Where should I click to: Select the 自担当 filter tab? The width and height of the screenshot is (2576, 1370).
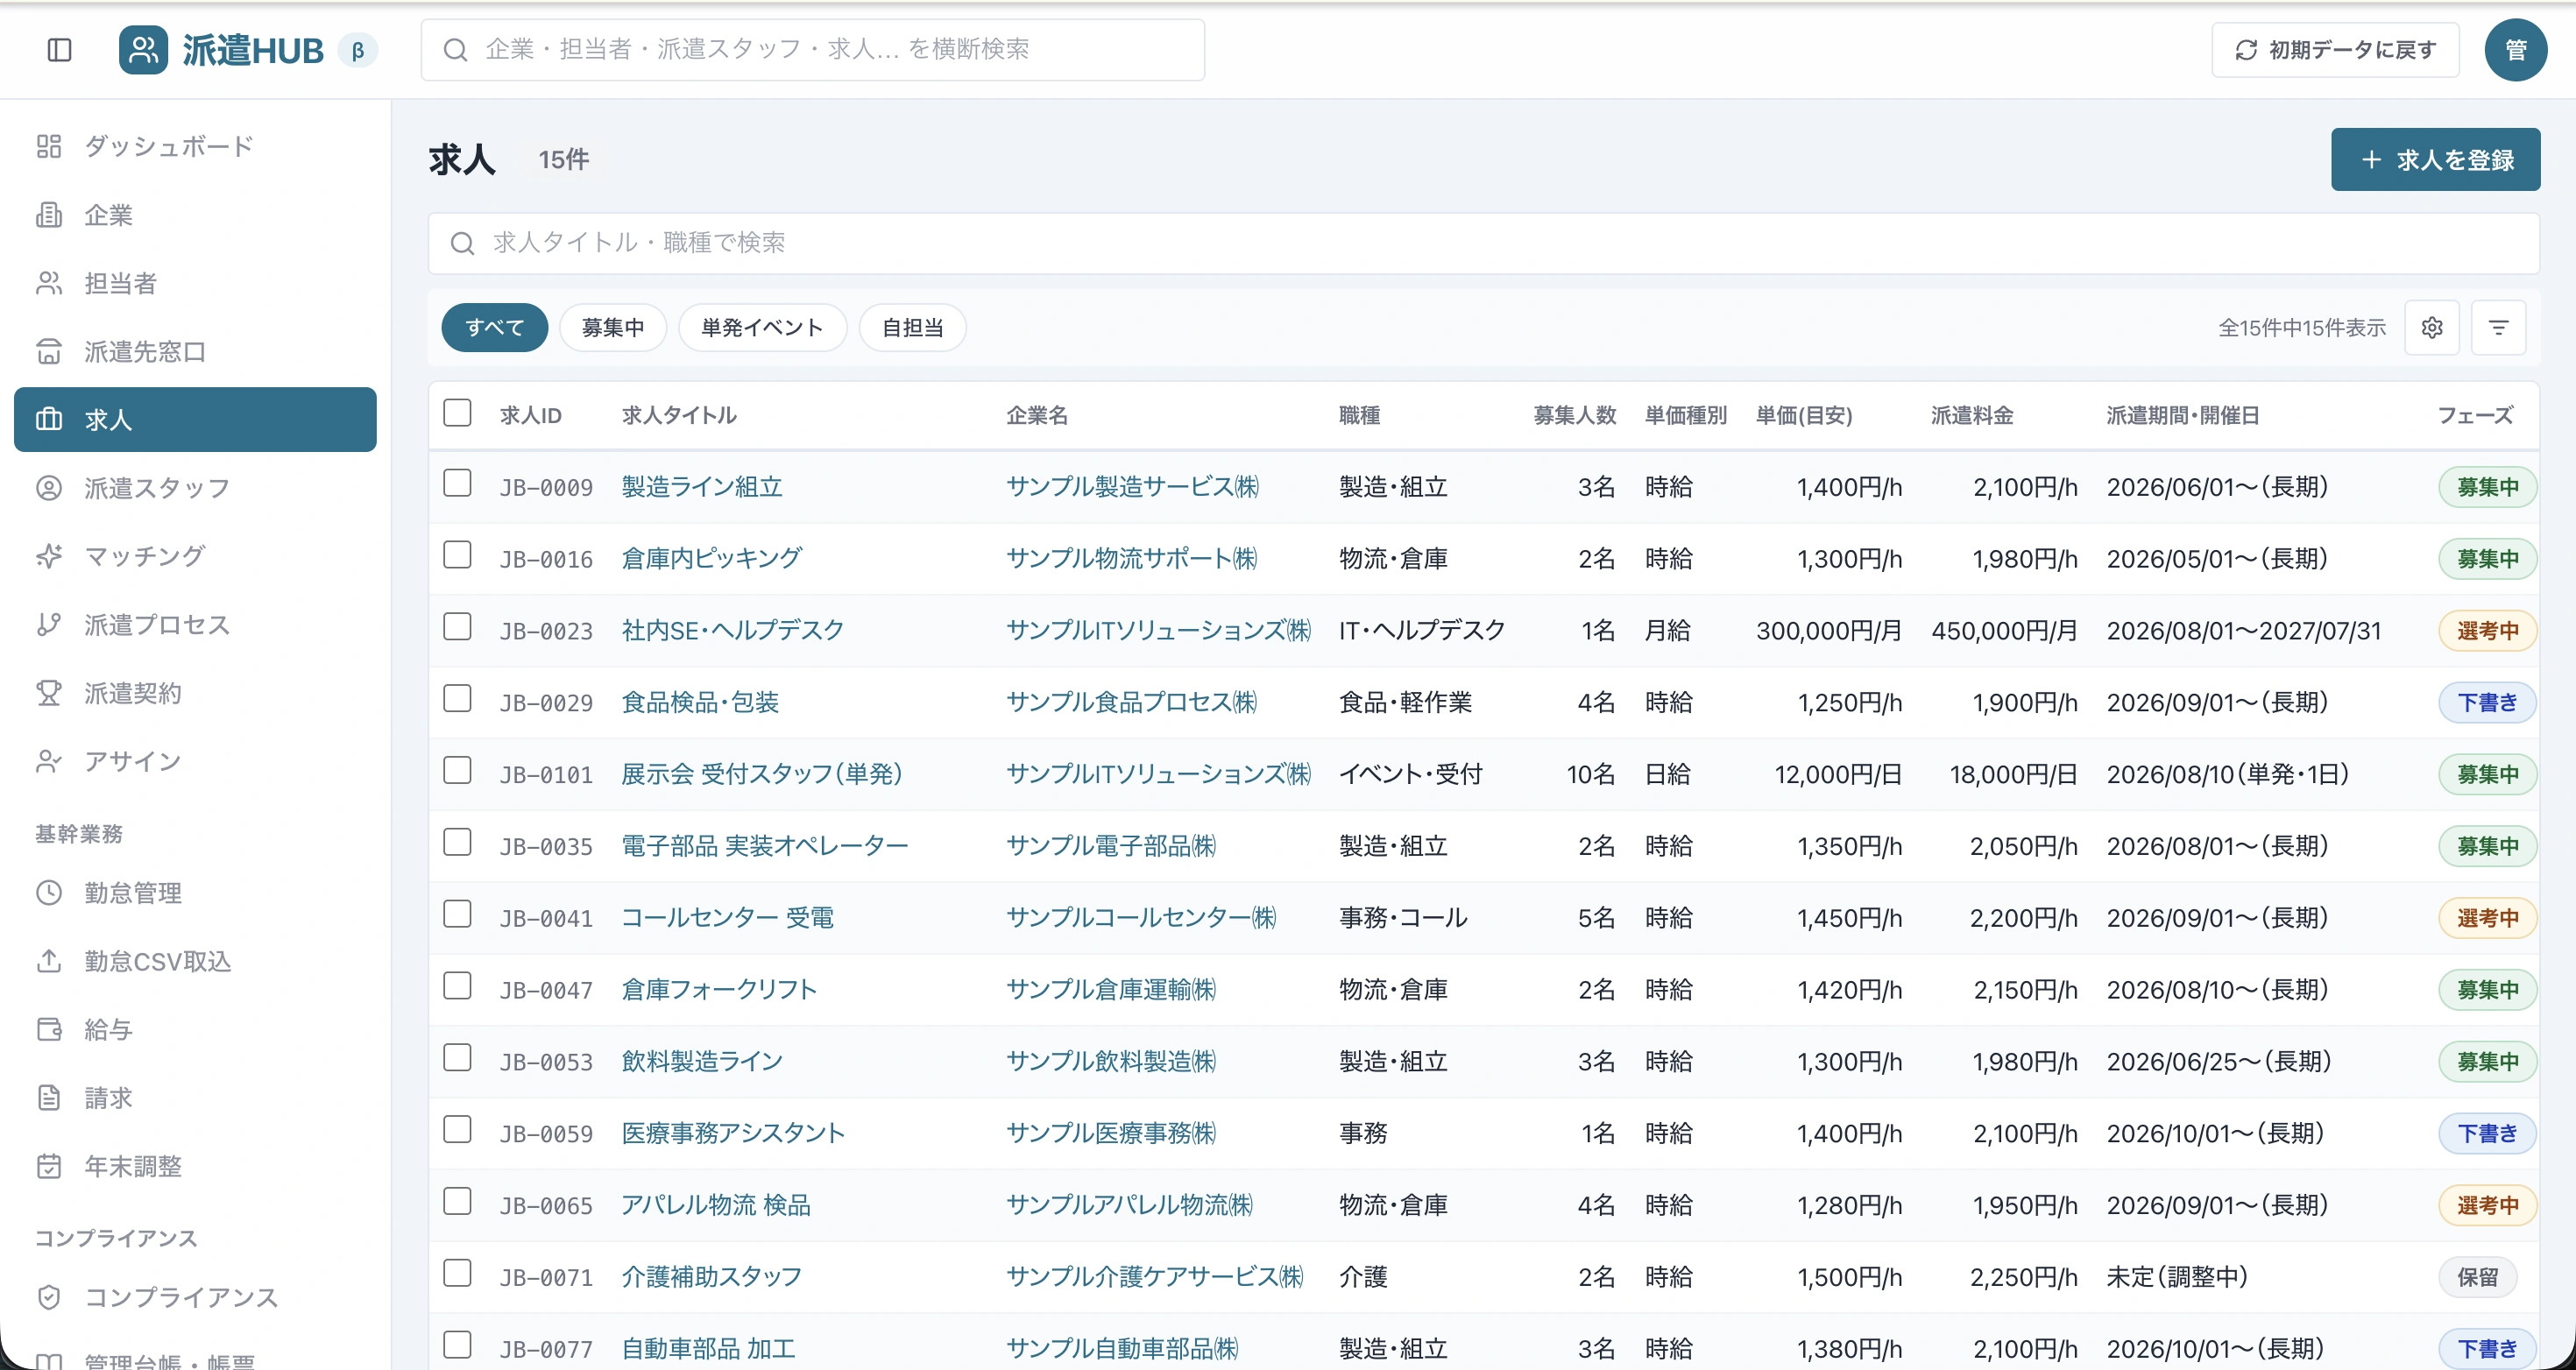click(912, 327)
